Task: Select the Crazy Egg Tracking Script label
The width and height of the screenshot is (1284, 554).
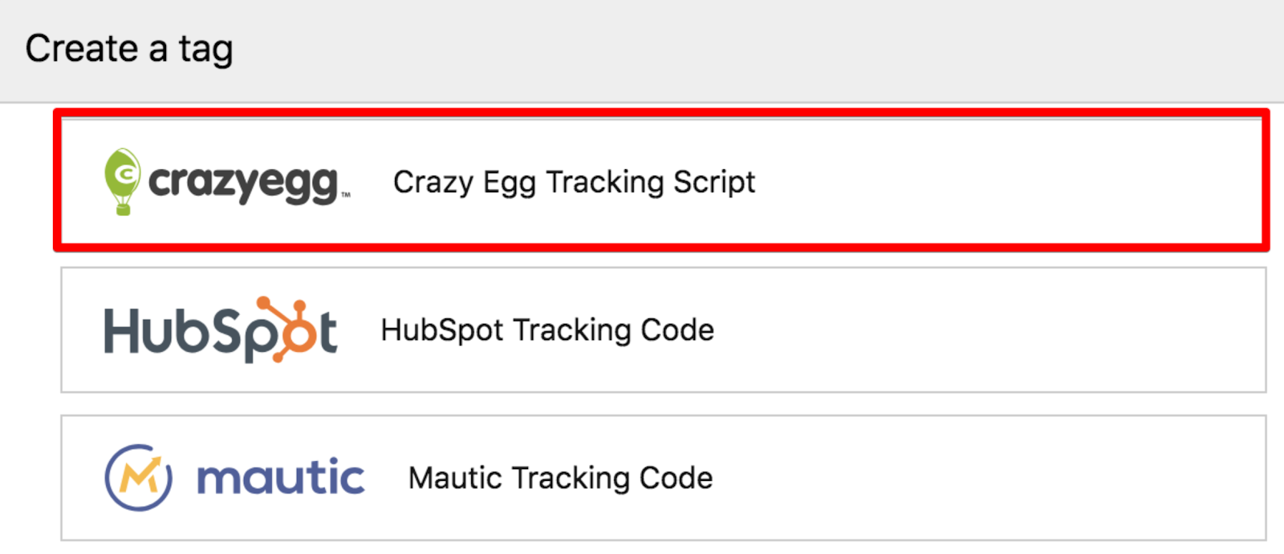Action: pyautogui.click(x=574, y=182)
